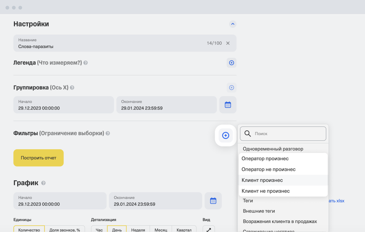This screenshot has height=232, width=365.
Task: Click the Фильтры plus icon
Action: pos(225,135)
